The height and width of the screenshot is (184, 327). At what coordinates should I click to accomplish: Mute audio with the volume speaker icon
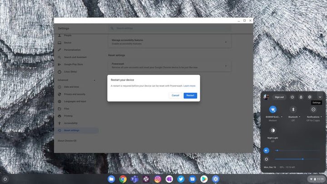[266, 150]
